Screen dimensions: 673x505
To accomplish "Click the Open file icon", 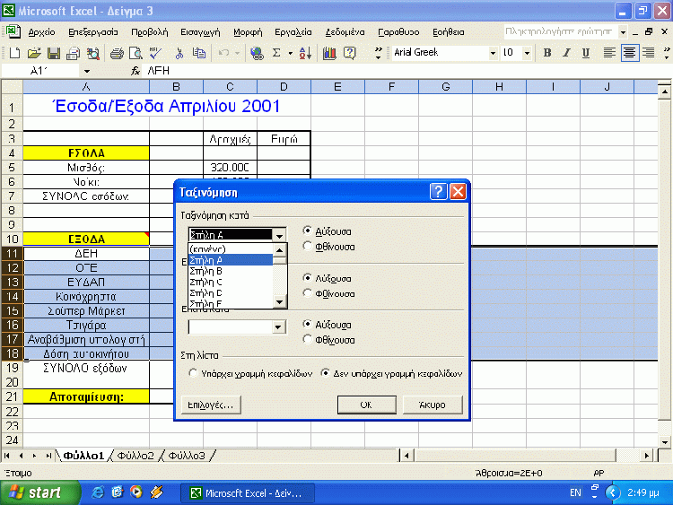I will pos(34,53).
